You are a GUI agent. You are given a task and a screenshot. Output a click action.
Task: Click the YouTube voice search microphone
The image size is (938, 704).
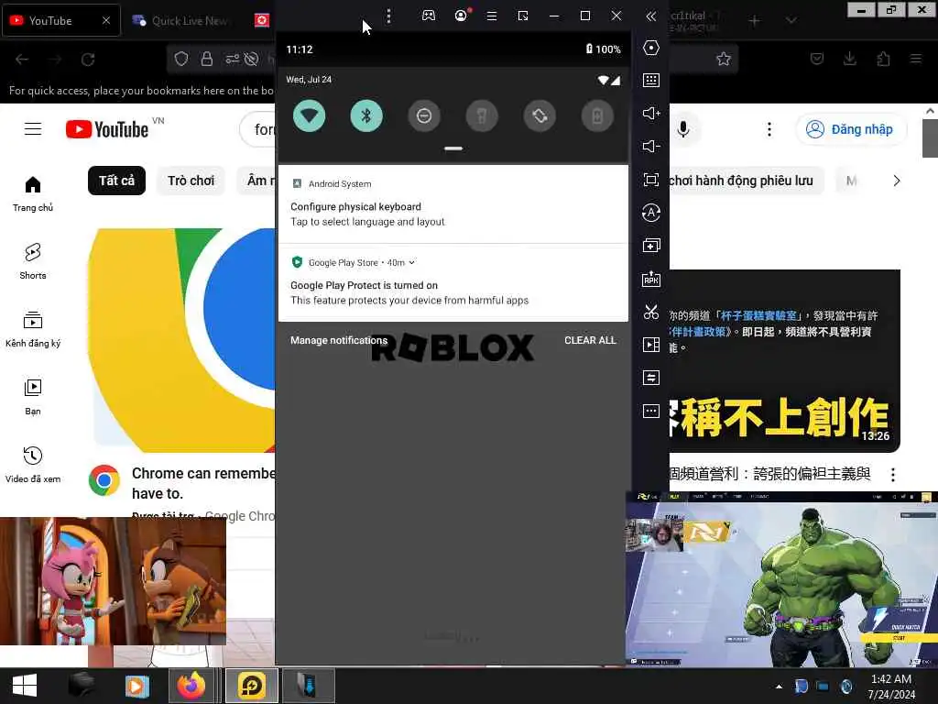[x=683, y=129]
